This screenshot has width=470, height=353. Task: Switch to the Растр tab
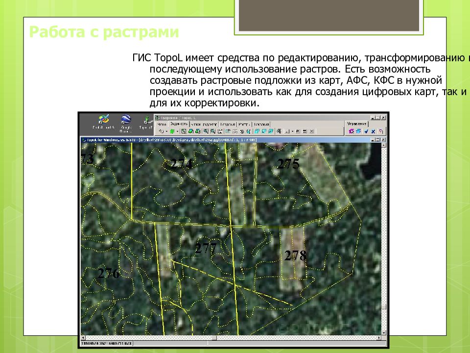click(x=244, y=124)
